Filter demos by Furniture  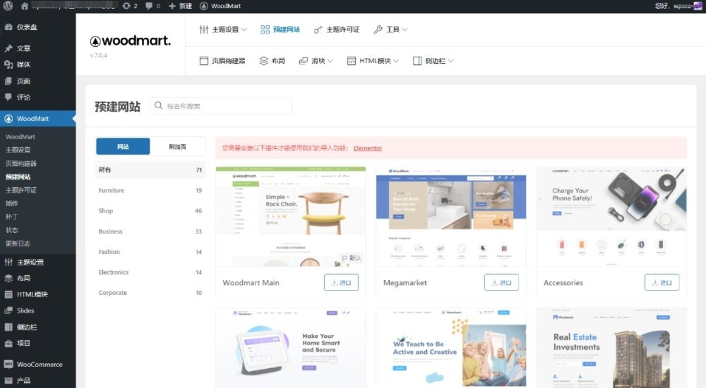coord(150,191)
